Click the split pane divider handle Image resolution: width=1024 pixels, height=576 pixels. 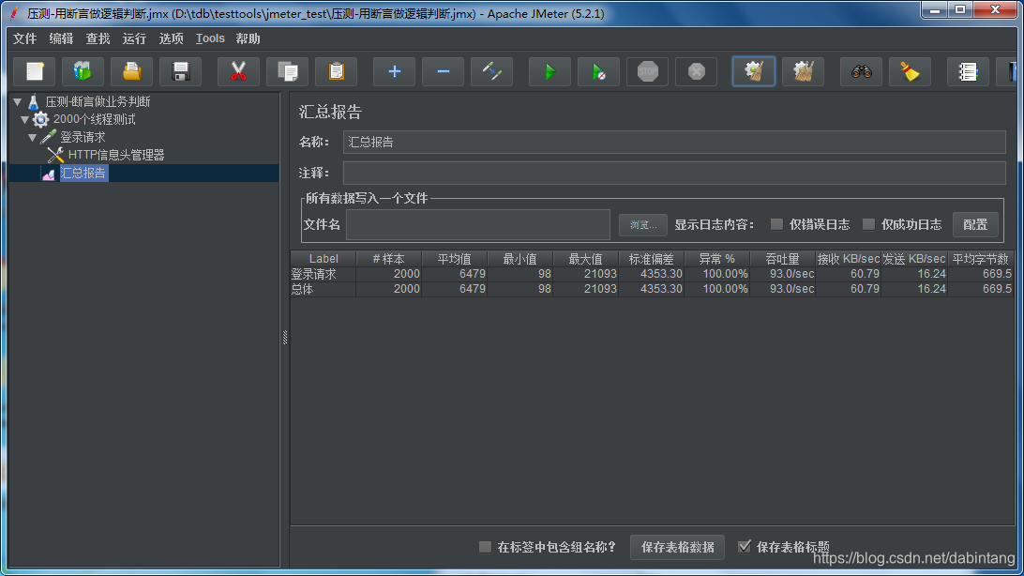coord(285,337)
